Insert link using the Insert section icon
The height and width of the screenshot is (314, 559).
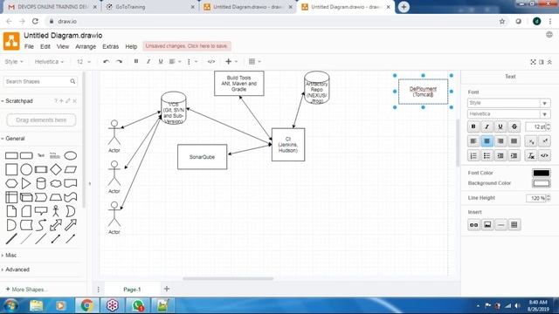point(473,225)
